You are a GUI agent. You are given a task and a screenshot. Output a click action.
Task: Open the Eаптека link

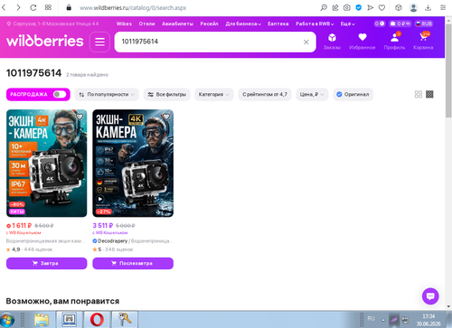278,23
